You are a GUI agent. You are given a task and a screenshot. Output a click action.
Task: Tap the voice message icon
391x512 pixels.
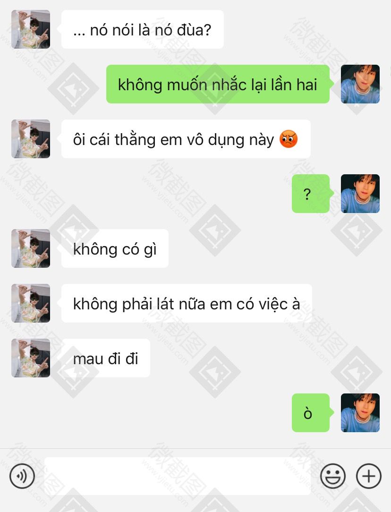point(22,476)
